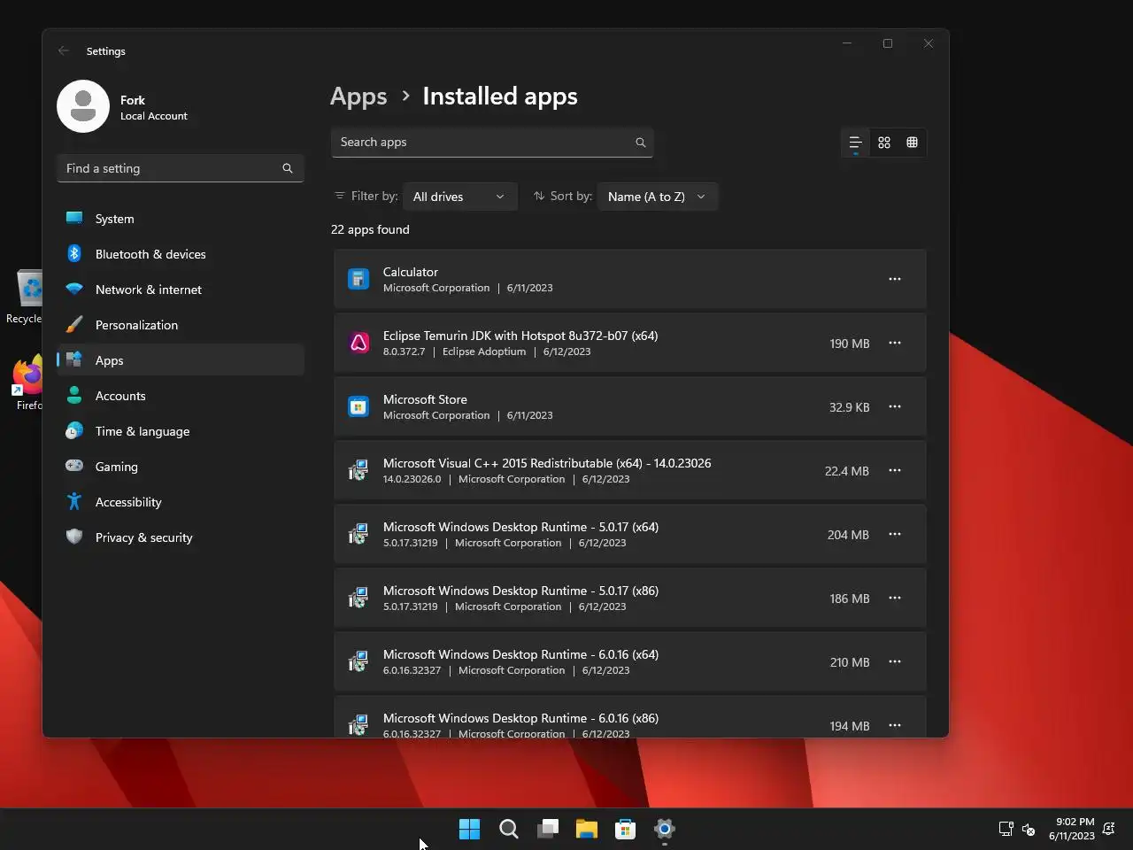Click the Calculator app name text
1133x850 pixels.
tap(411, 272)
